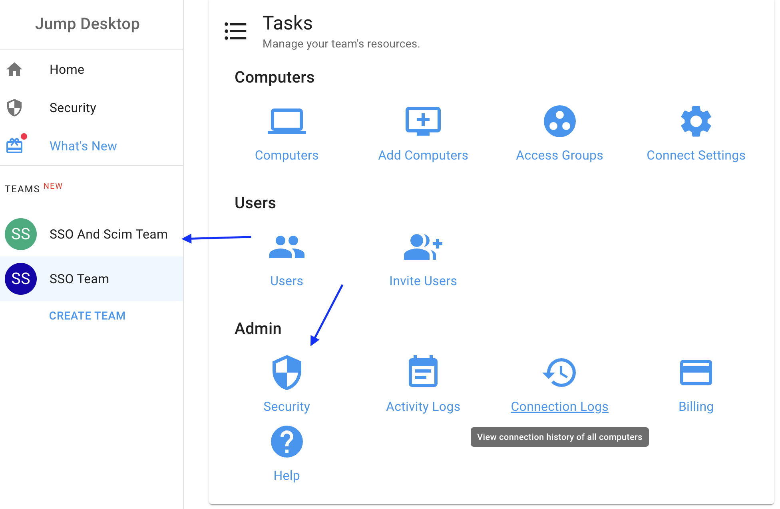The height and width of the screenshot is (509, 780).
Task: Open the Invite Users link label
Action: click(423, 281)
